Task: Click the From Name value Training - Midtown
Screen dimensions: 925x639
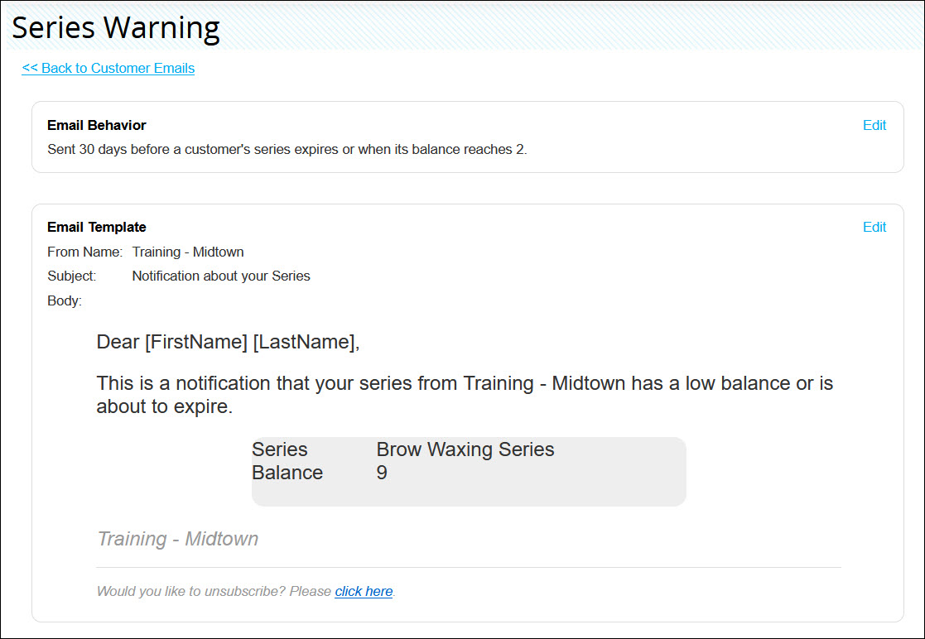Action: click(188, 252)
